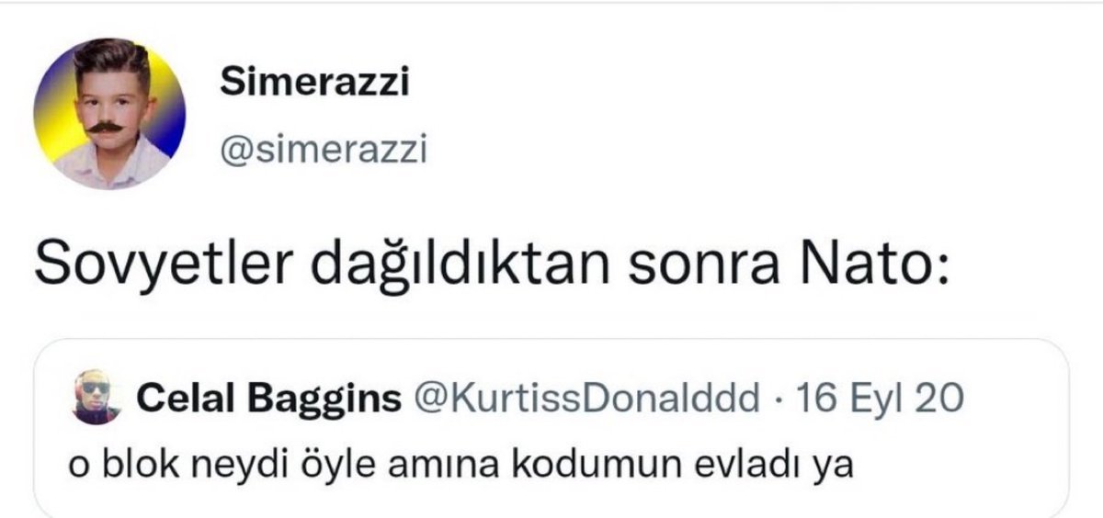Screen dimensions: 1103x518
Task: Click dot separator before the date
Action: [780, 399]
